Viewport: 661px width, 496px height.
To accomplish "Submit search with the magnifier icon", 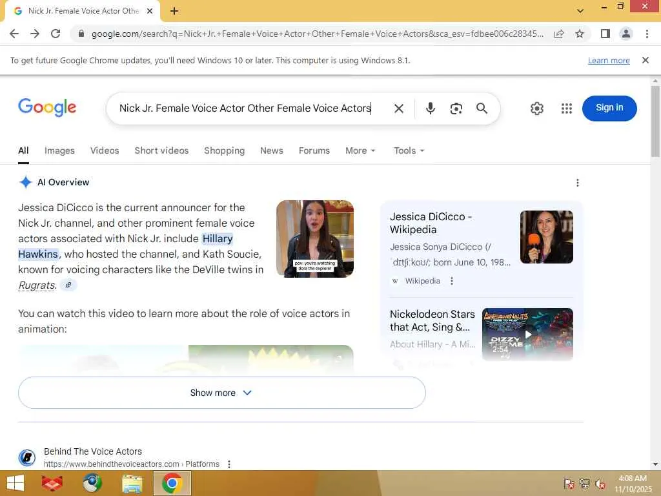I will [x=482, y=108].
